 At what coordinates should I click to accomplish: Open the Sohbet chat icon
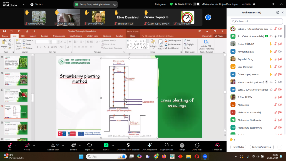(x=74, y=145)
